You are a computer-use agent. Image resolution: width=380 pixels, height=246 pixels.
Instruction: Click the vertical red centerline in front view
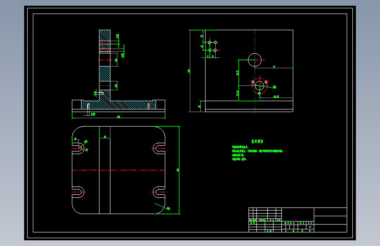[x=255, y=71]
